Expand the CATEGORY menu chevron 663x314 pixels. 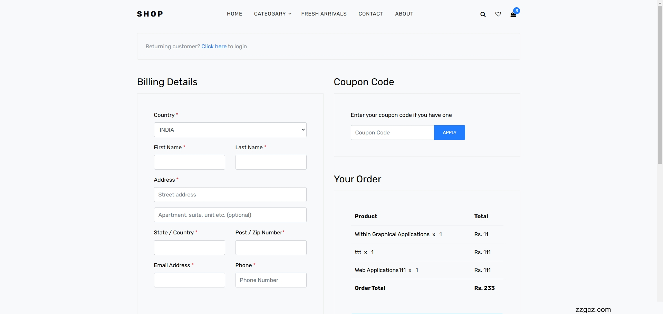click(x=290, y=14)
